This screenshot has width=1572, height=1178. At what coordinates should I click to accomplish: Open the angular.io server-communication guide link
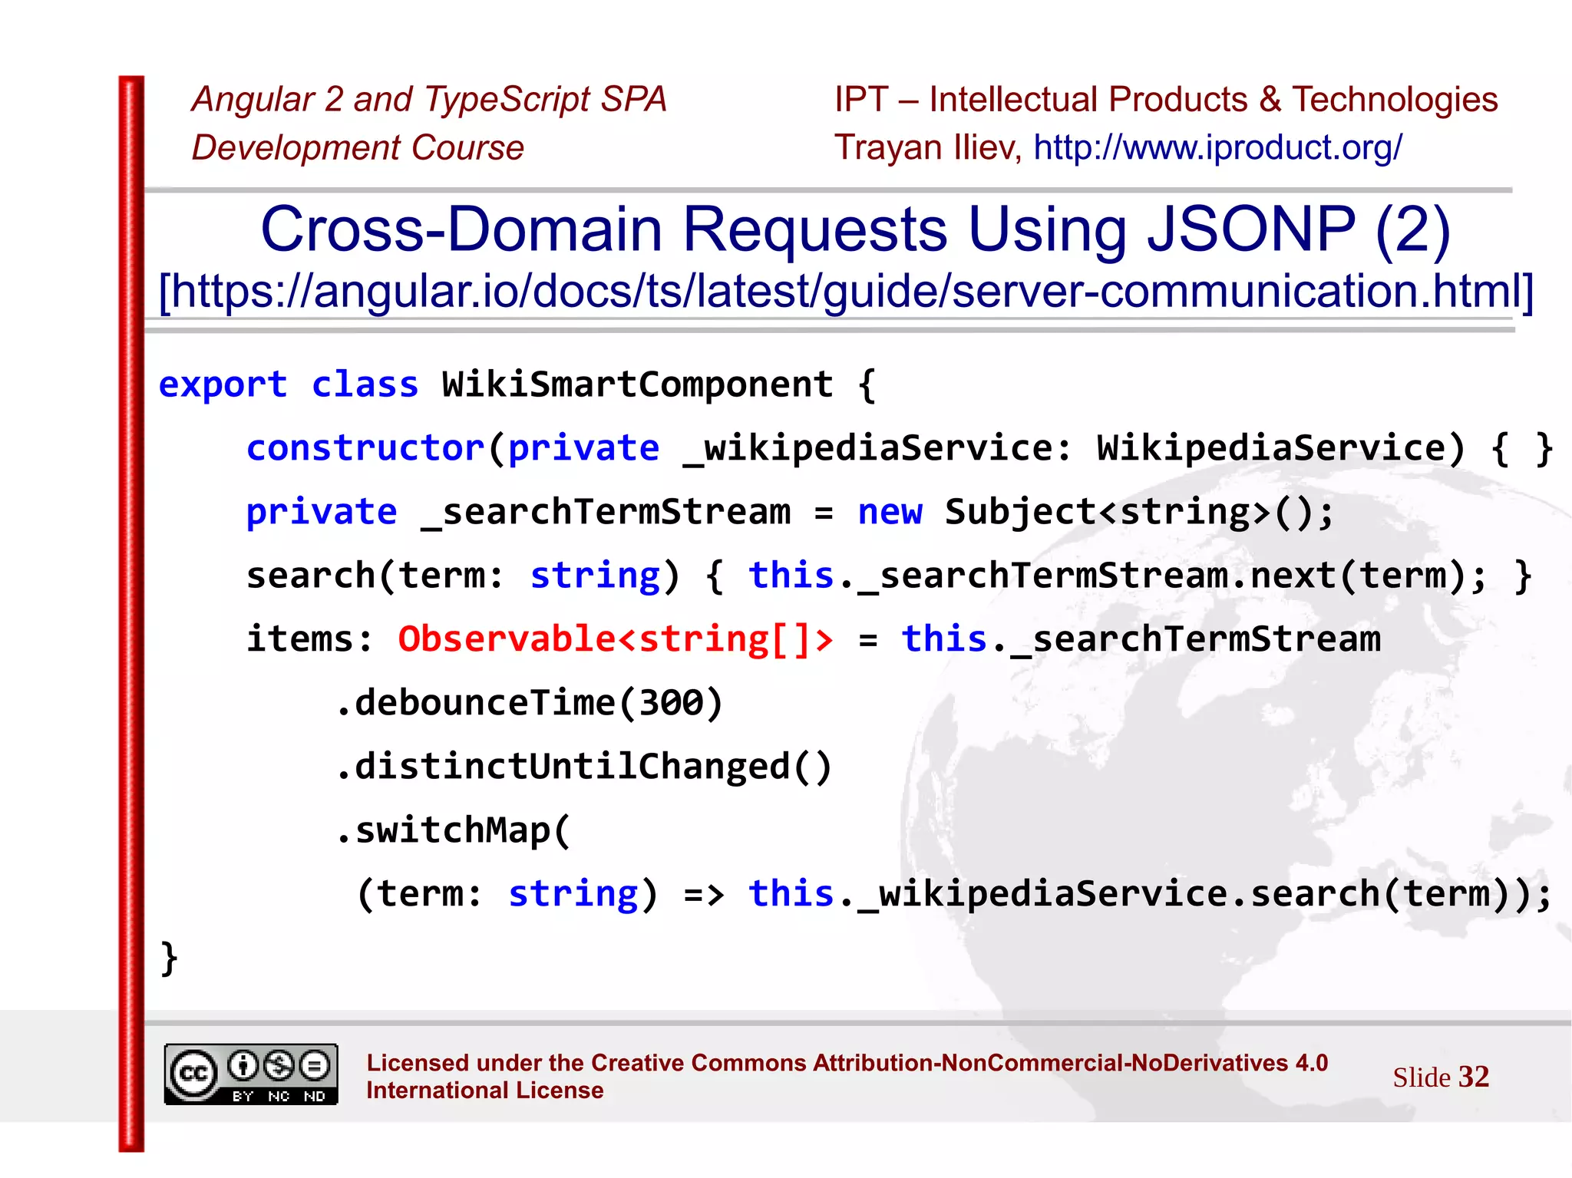click(x=845, y=292)
